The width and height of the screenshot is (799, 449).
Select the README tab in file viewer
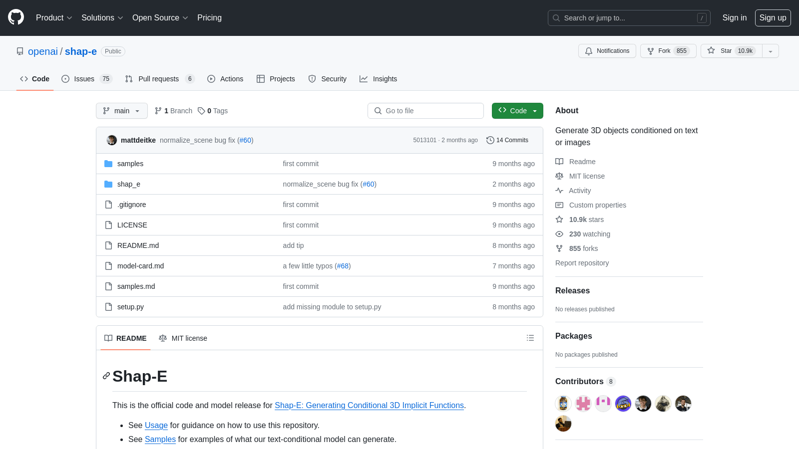pos(125,338)
